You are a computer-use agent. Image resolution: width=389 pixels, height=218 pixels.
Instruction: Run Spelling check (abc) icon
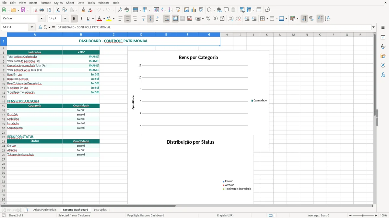[x=127, y=10]
